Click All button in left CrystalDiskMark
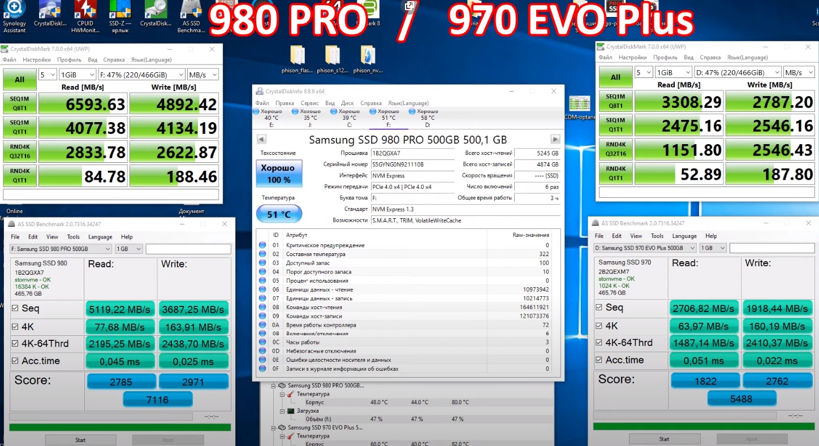The width and height of the screenshot is (819, 446). coord(20,80)
